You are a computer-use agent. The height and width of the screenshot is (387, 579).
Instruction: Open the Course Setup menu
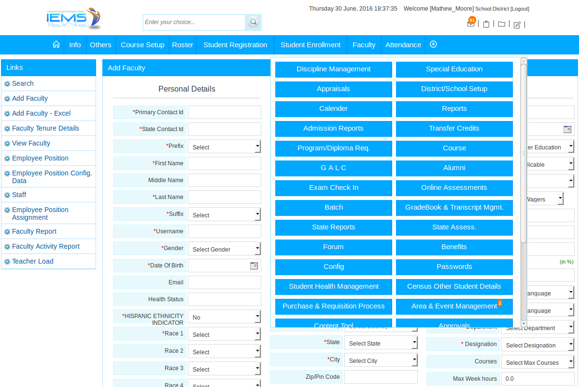[142, 45]
